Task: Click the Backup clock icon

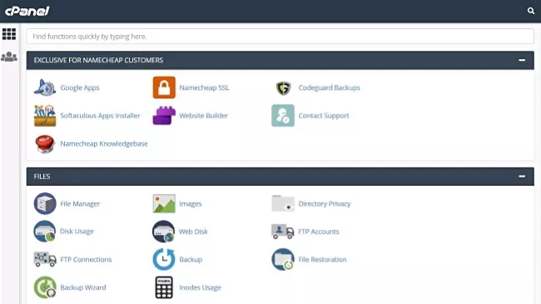Action: click(x=164, y=259)
